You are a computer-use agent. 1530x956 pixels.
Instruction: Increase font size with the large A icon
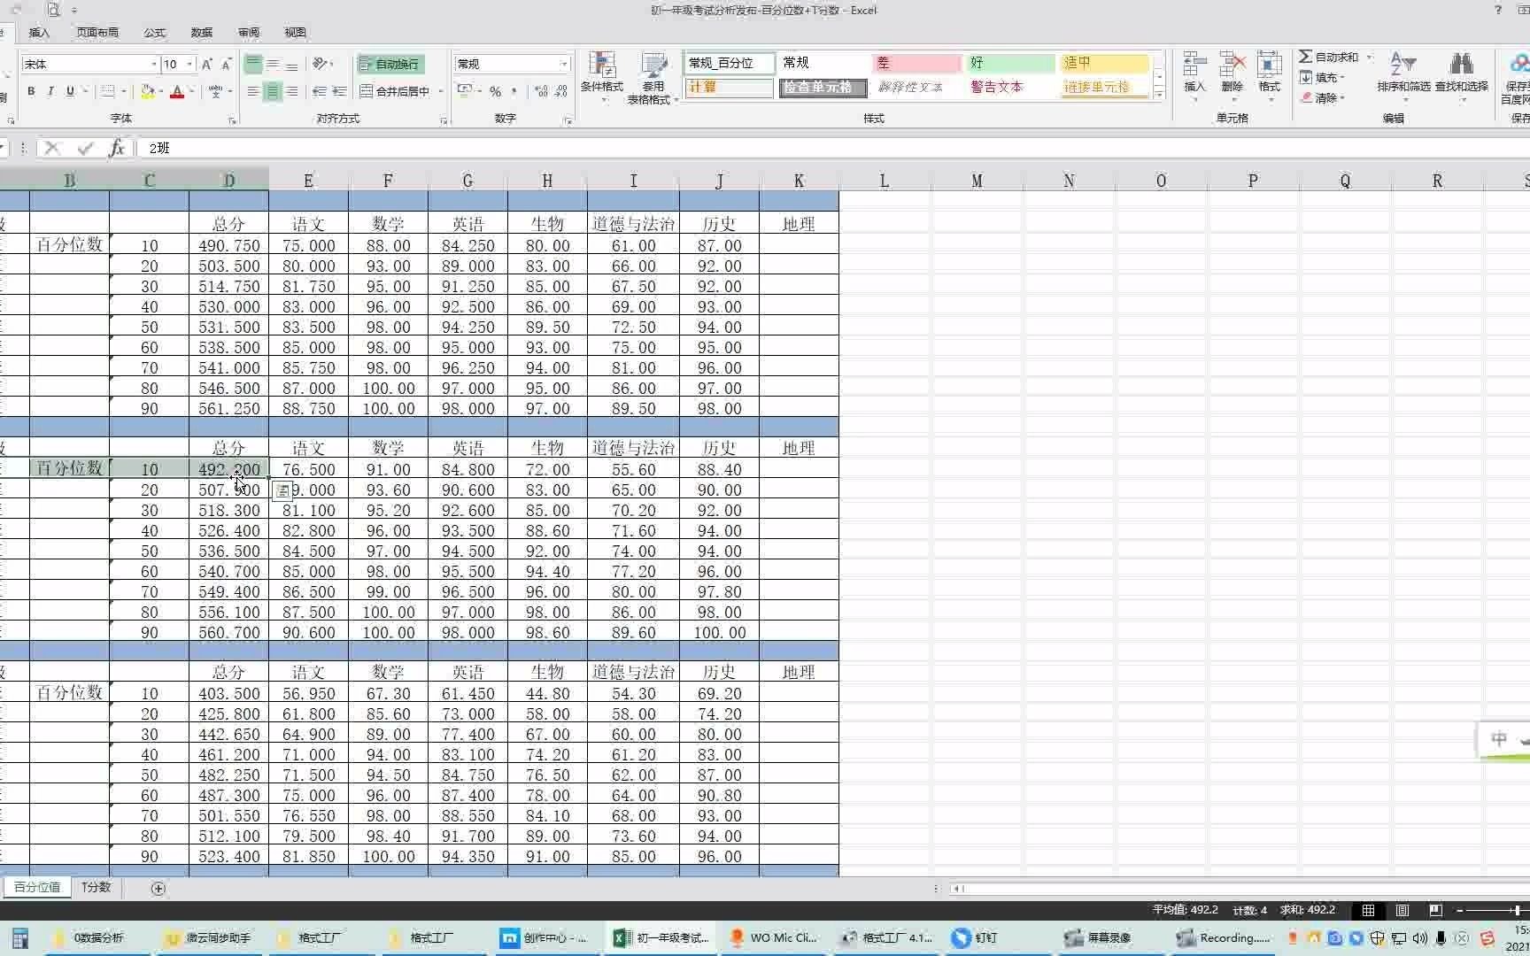206,64
